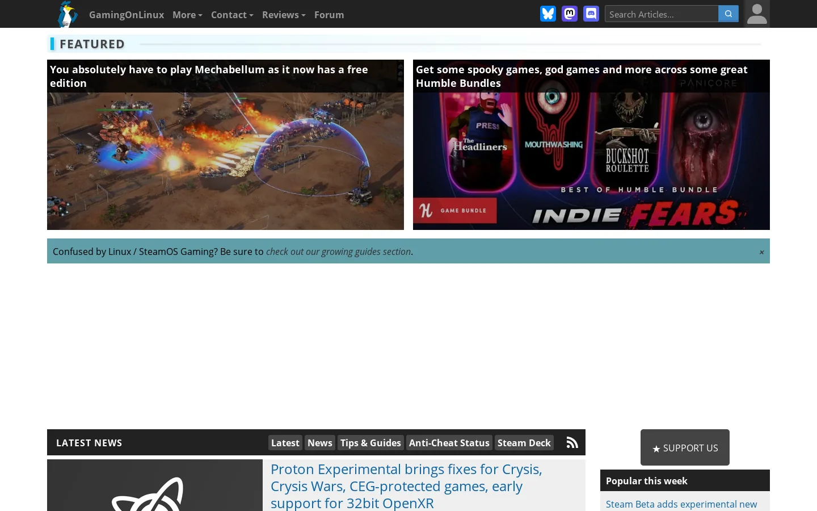Click the Support Us button
The image size is (817, 511).
pos(685,447)
